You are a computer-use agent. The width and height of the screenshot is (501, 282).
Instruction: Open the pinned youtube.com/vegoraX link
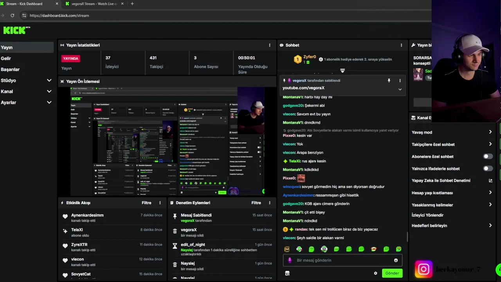tap(303, 88)
